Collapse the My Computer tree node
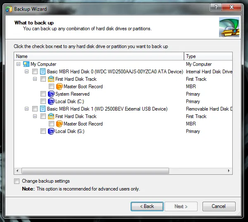 (x=18, y=64)
